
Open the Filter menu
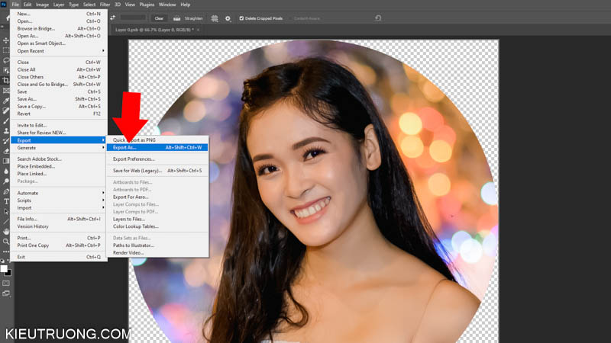tap(105, 5)
